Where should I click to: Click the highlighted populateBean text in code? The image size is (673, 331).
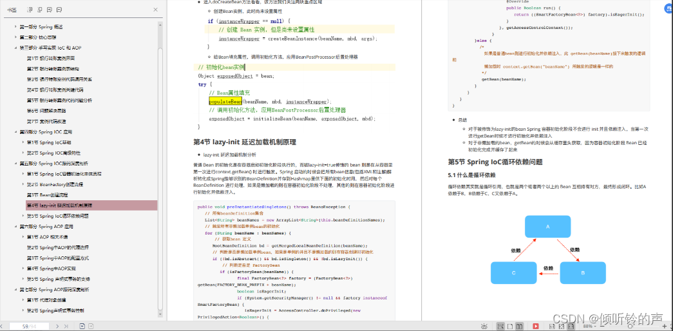point(225,102)
